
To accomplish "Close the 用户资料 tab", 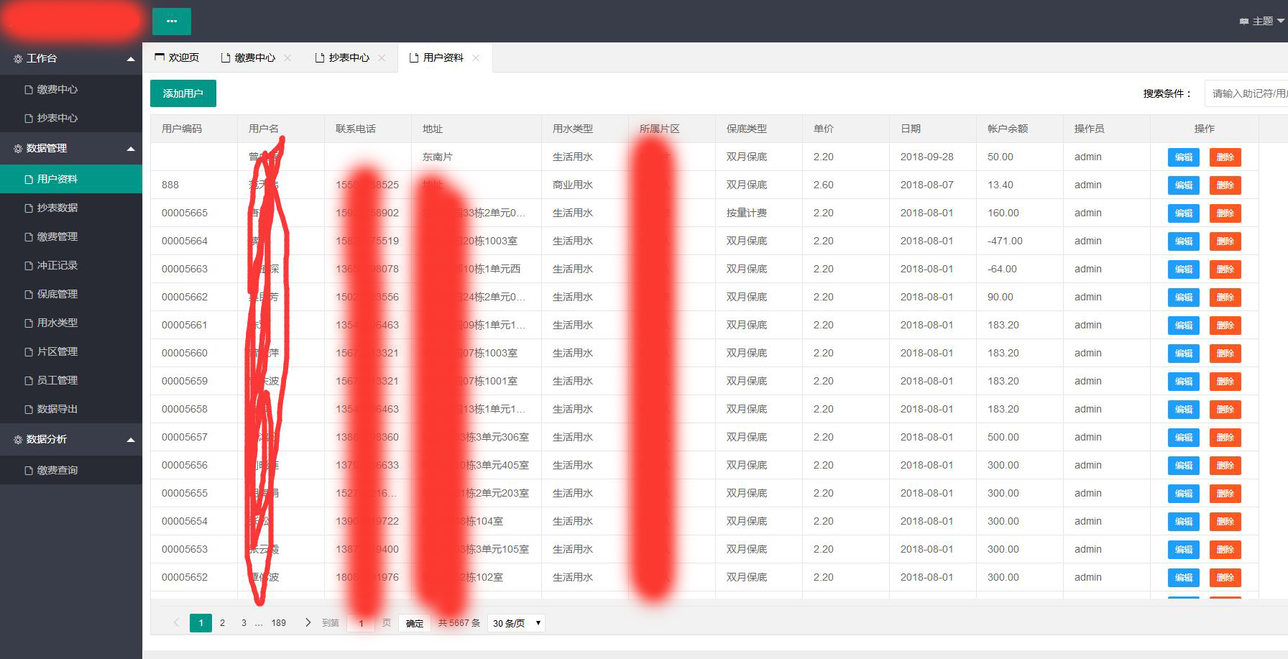I will tap(475, 58).
